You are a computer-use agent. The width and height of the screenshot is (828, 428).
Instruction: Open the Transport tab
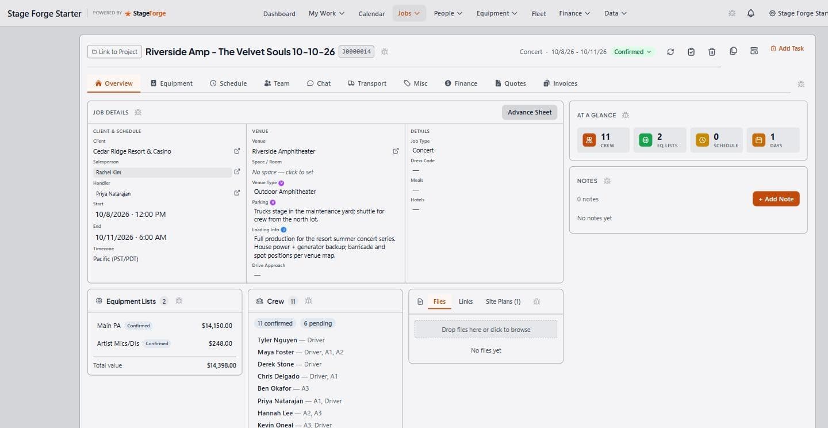tap(367, 83)
